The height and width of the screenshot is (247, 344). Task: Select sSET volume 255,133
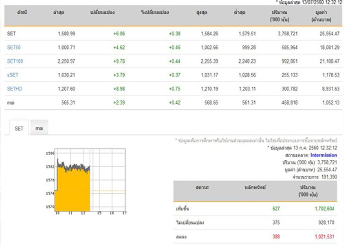290,75
